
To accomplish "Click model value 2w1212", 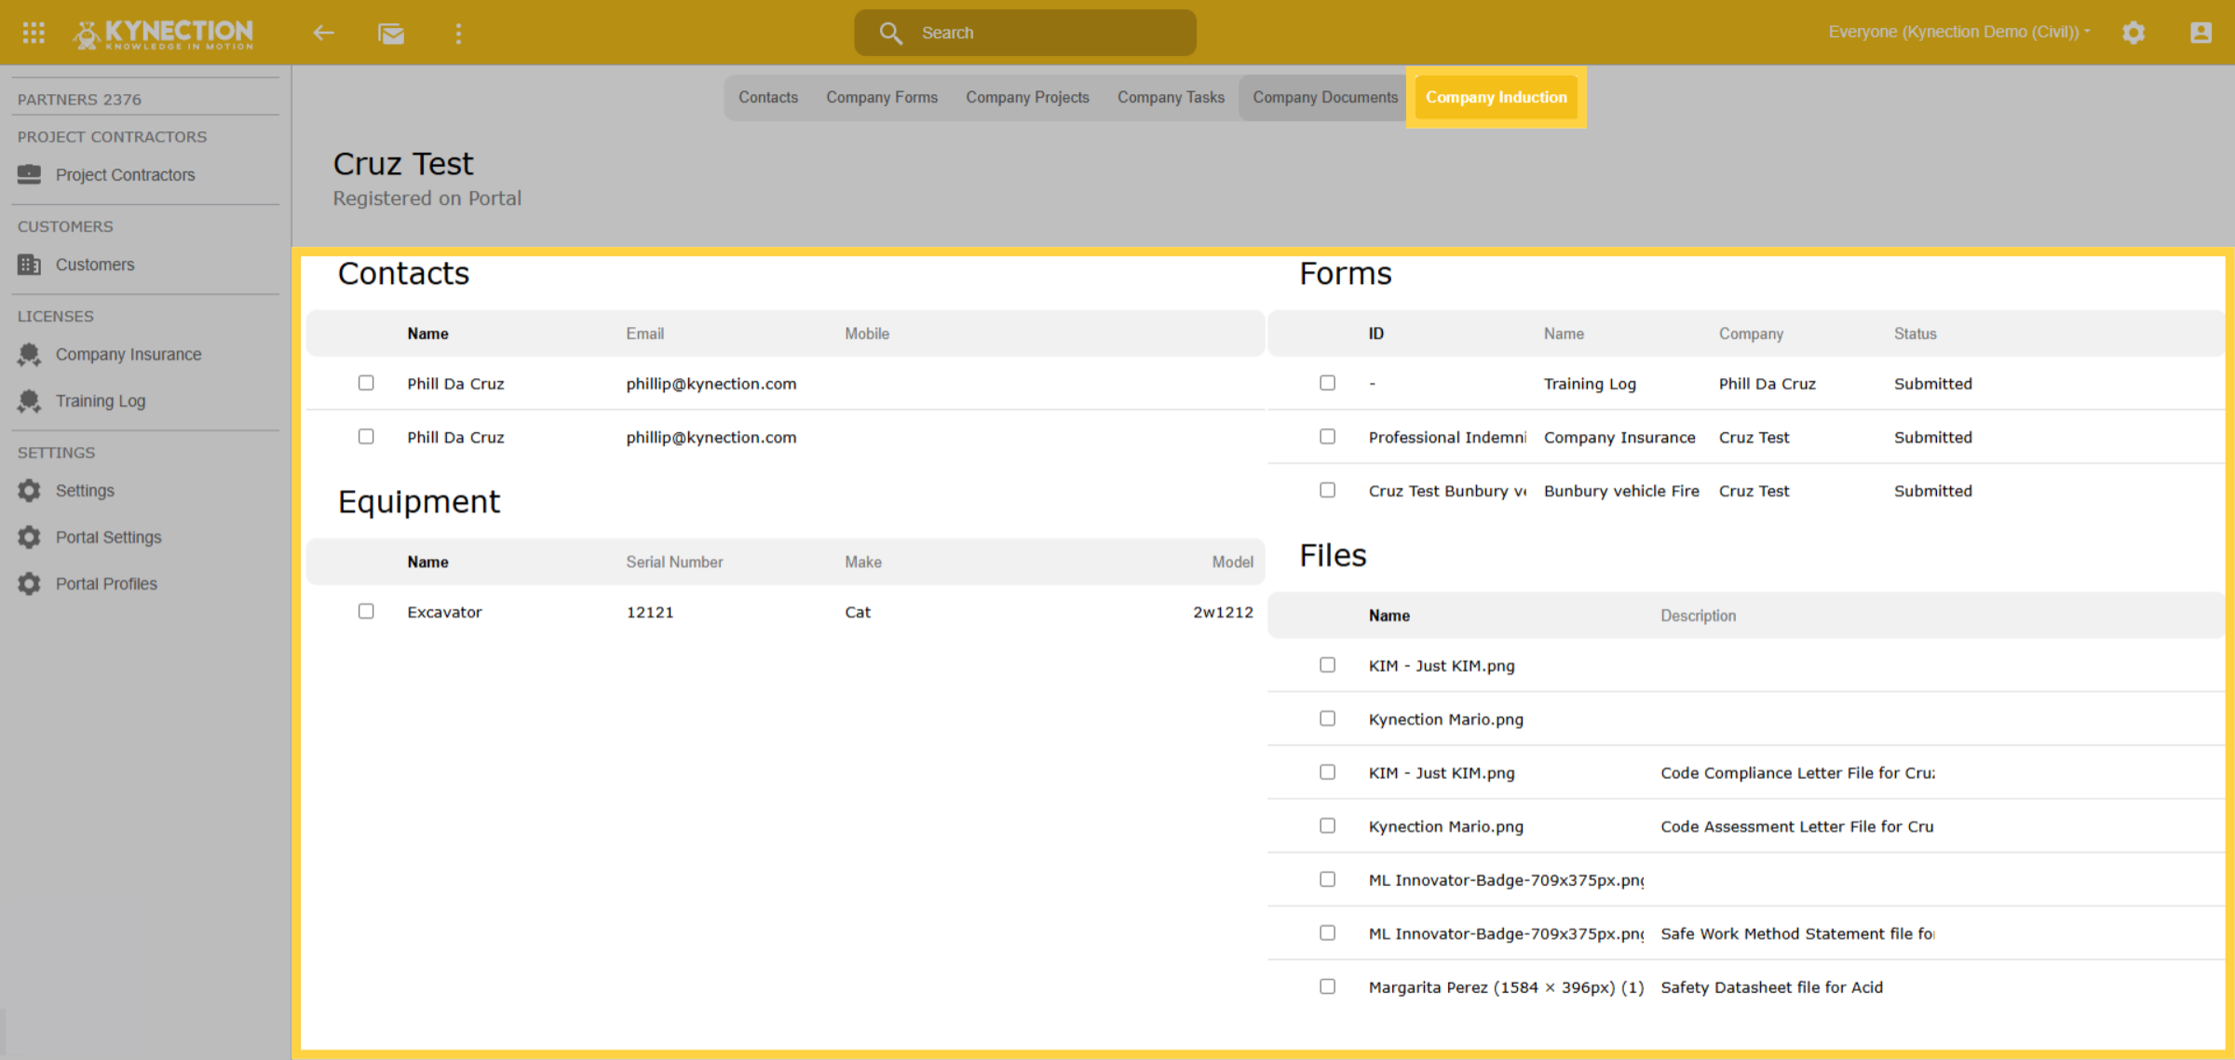I will pyautogui.click(x=1223, y=612).
